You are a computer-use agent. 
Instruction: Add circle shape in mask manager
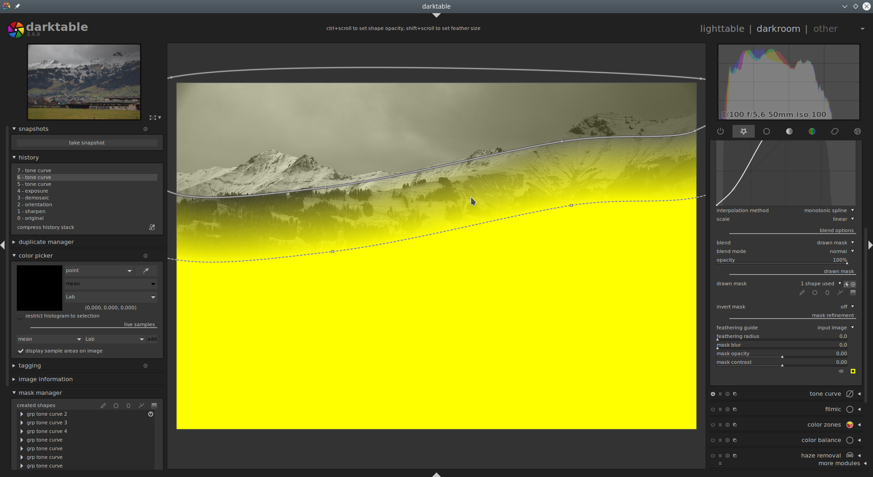point(116,406)
